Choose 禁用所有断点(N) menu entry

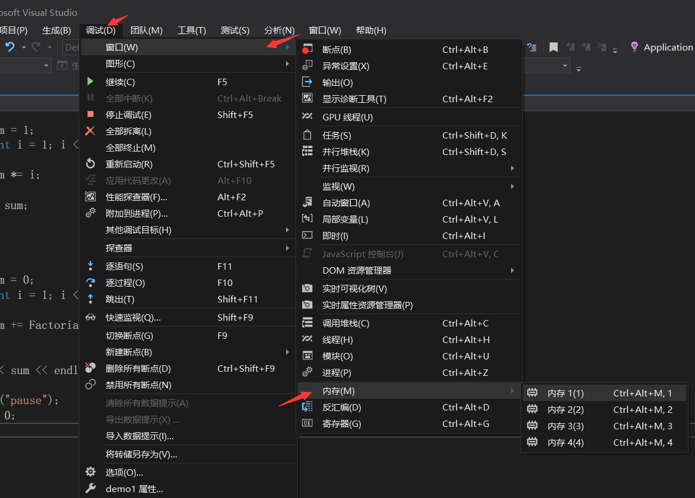pos(189,385)
